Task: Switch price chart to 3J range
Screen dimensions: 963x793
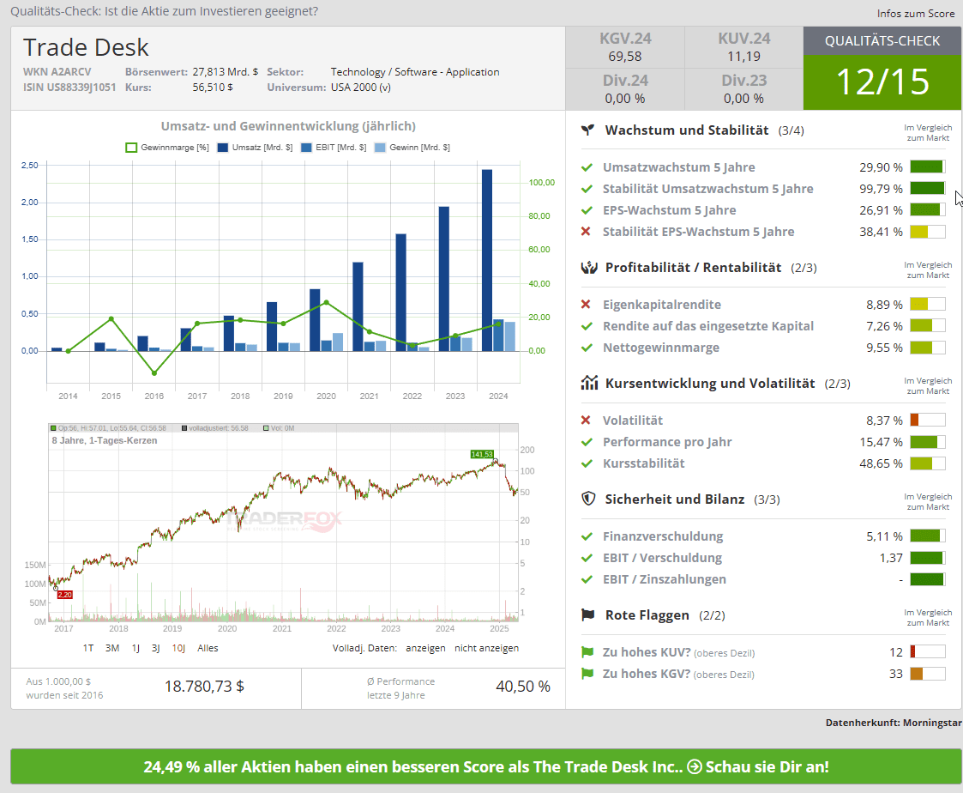Action: point(156,648)
